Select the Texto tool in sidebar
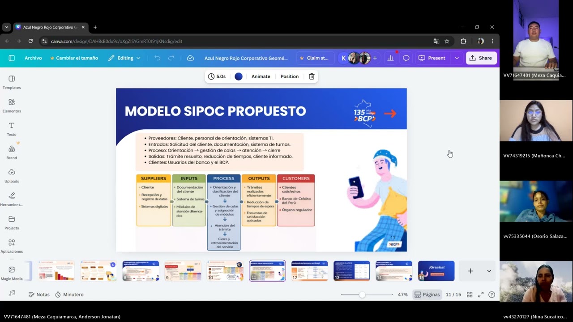 12,129
